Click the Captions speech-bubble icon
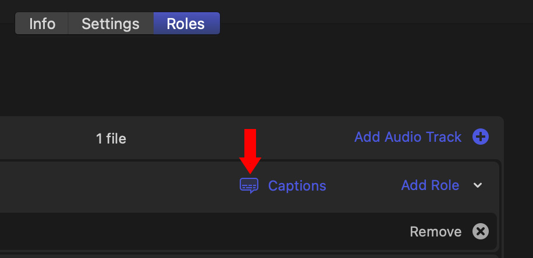 (x=248, y=186)
